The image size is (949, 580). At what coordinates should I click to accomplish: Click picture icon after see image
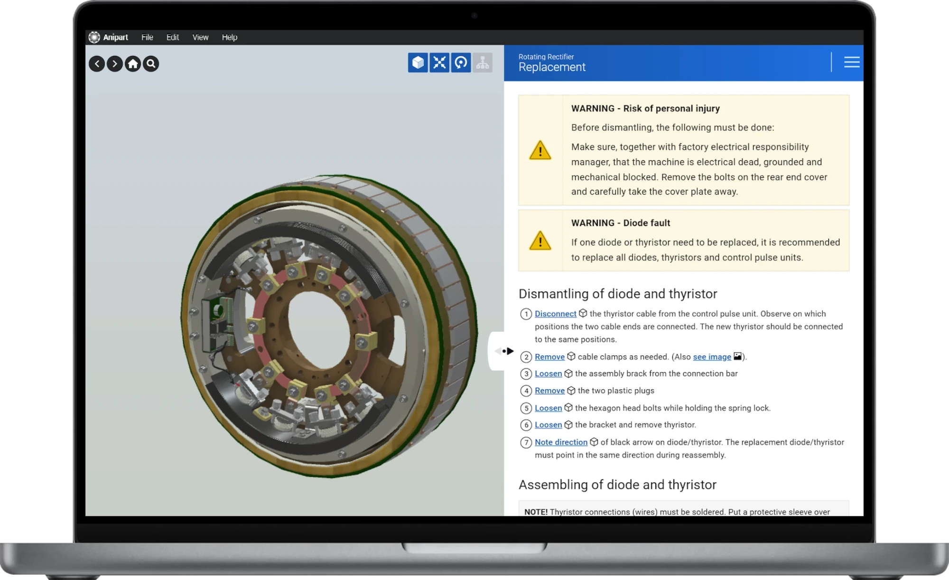737,356
